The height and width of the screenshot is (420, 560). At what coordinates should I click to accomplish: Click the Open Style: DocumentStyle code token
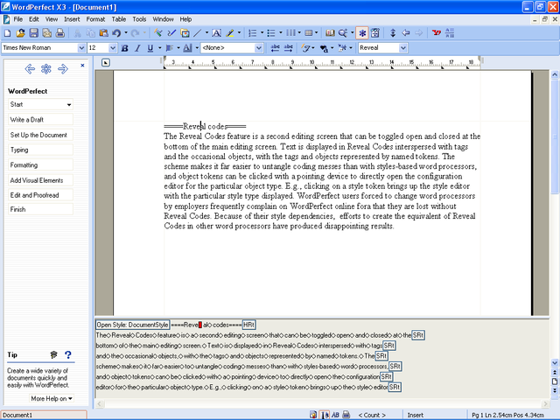[x=132, y=325]
